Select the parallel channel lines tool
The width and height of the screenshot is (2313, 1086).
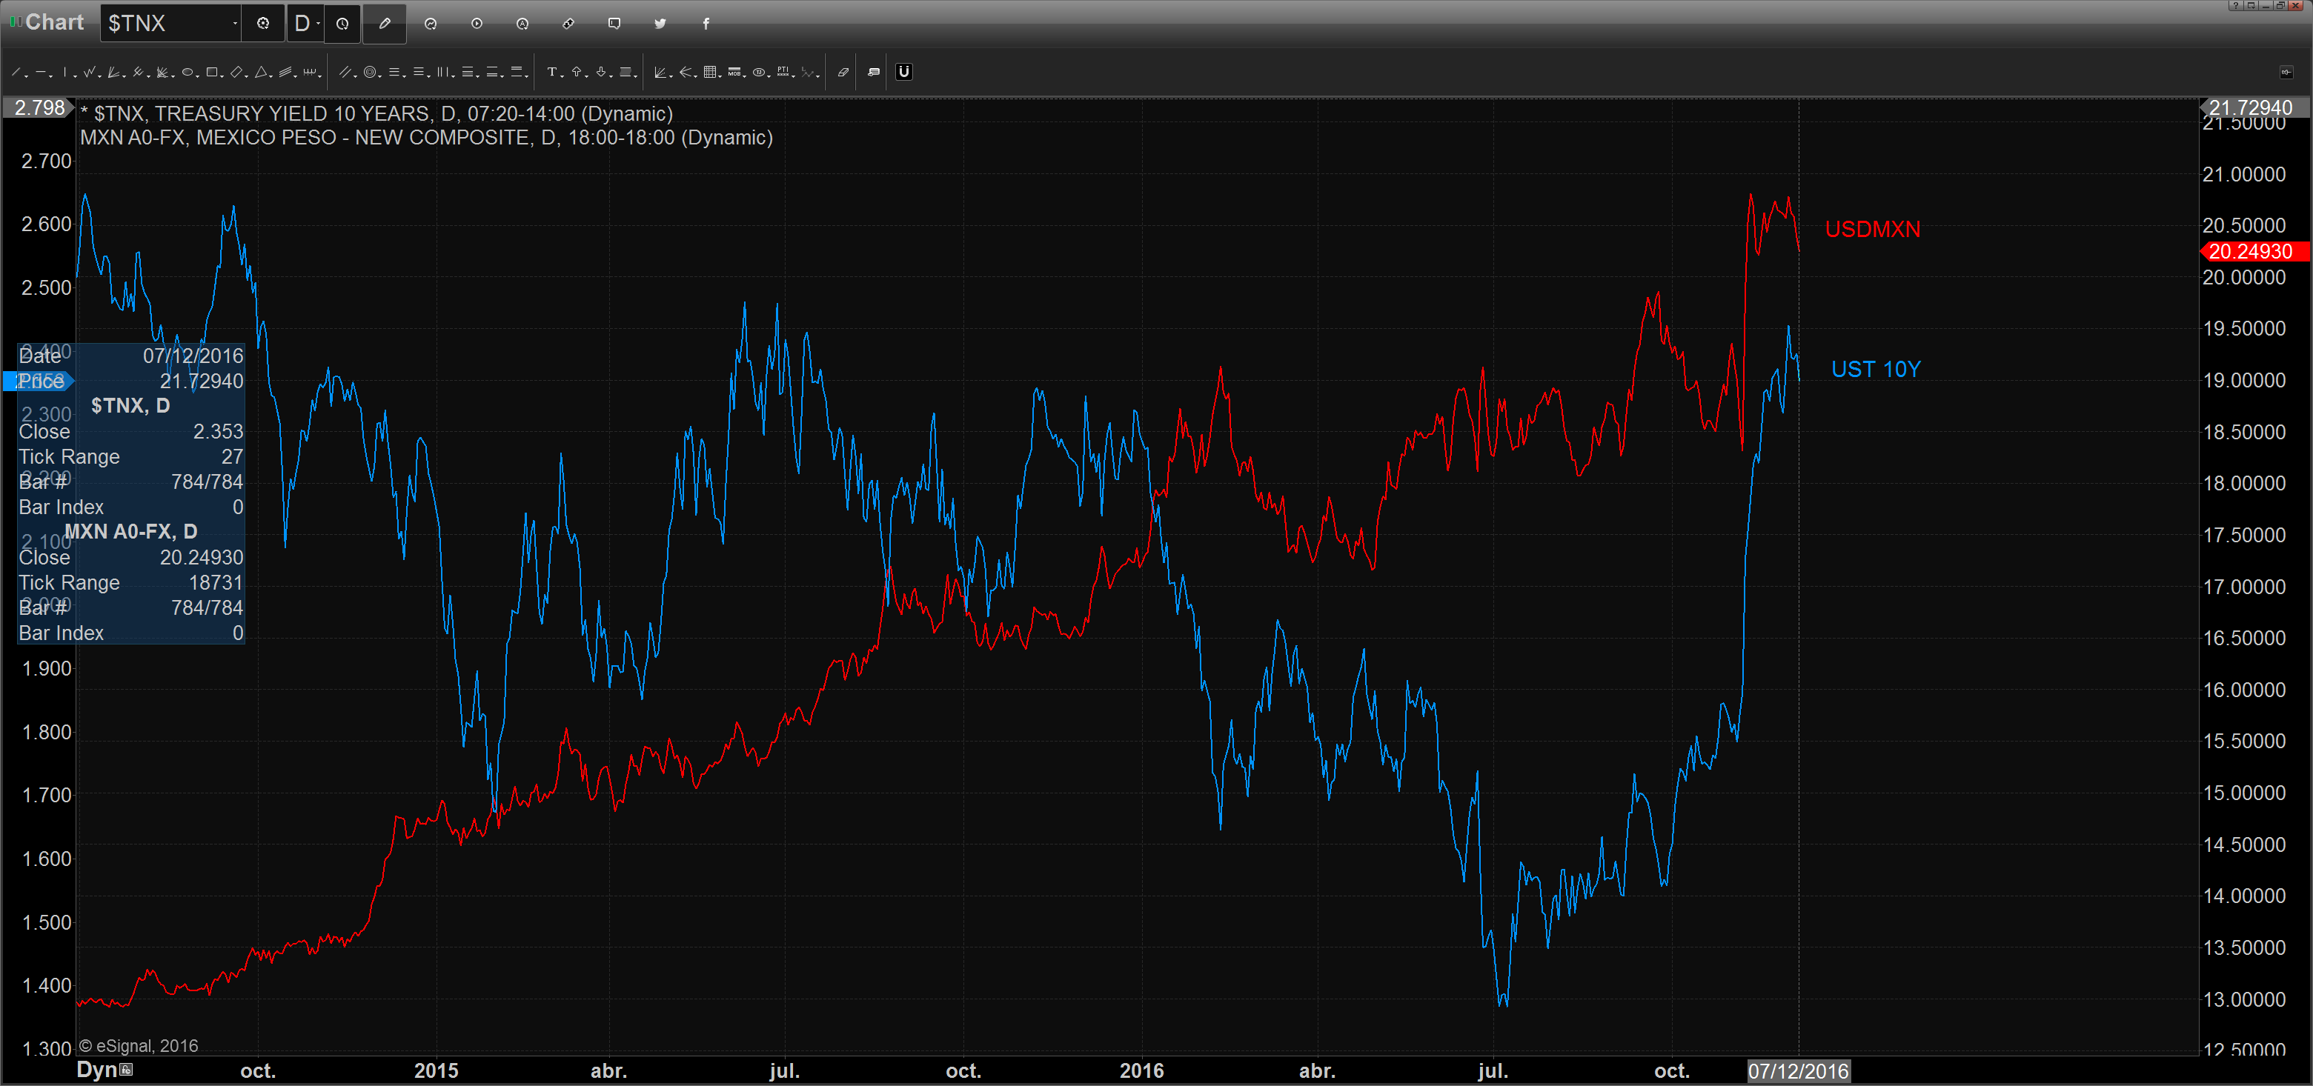pos(345,72)
